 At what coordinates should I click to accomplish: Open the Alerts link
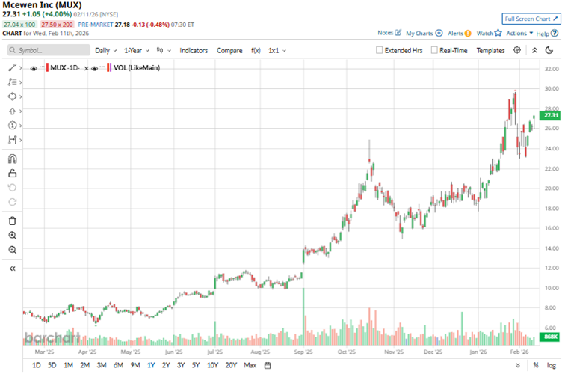click(x=459, y=34)
